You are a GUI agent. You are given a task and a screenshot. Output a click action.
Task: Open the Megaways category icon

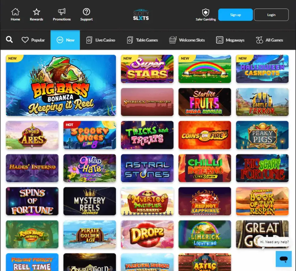[x=230, y=40]
